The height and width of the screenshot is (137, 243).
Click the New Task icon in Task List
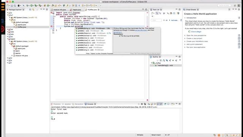pos(152,13)
